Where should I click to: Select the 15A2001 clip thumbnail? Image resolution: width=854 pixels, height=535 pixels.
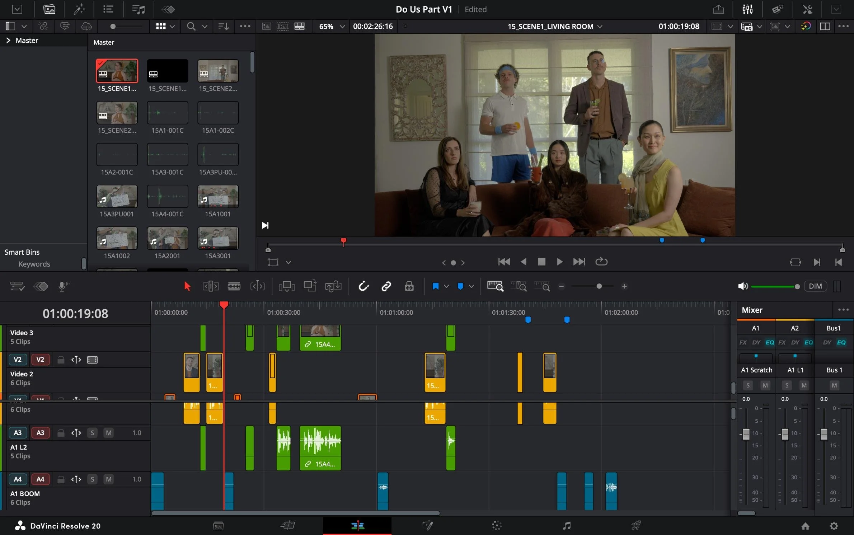tap(168, 238)
